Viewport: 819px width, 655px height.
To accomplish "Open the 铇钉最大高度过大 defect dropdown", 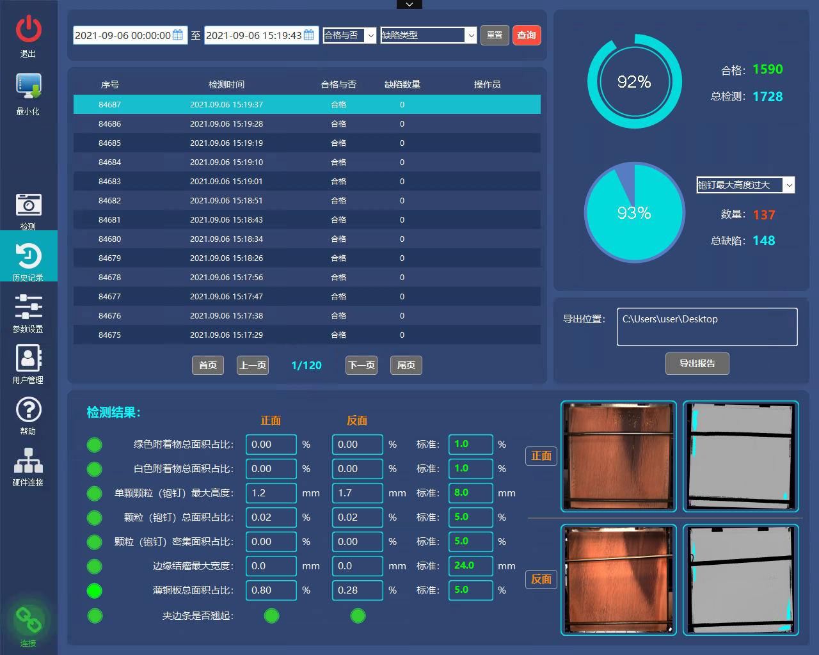I will coord(788,185).
